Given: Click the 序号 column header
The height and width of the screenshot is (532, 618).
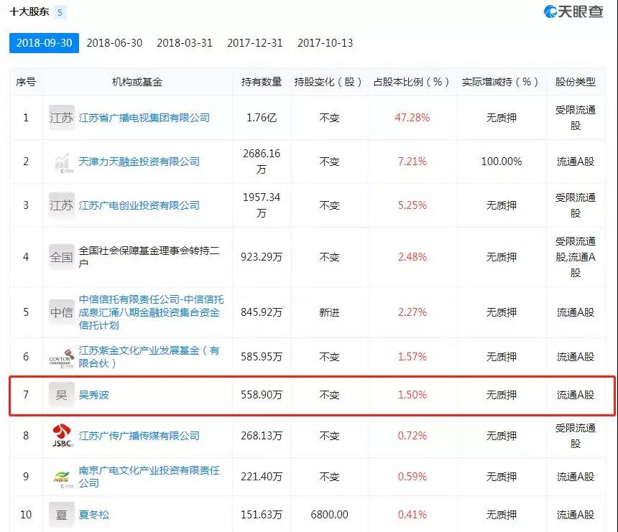Looking at the screenshot, I should [x=26, y=82].
